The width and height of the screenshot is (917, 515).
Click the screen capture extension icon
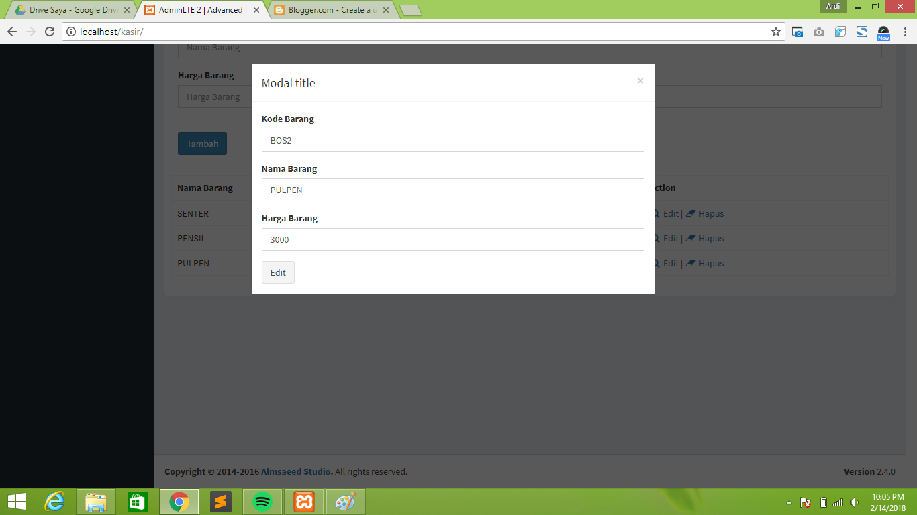point(797,31)
